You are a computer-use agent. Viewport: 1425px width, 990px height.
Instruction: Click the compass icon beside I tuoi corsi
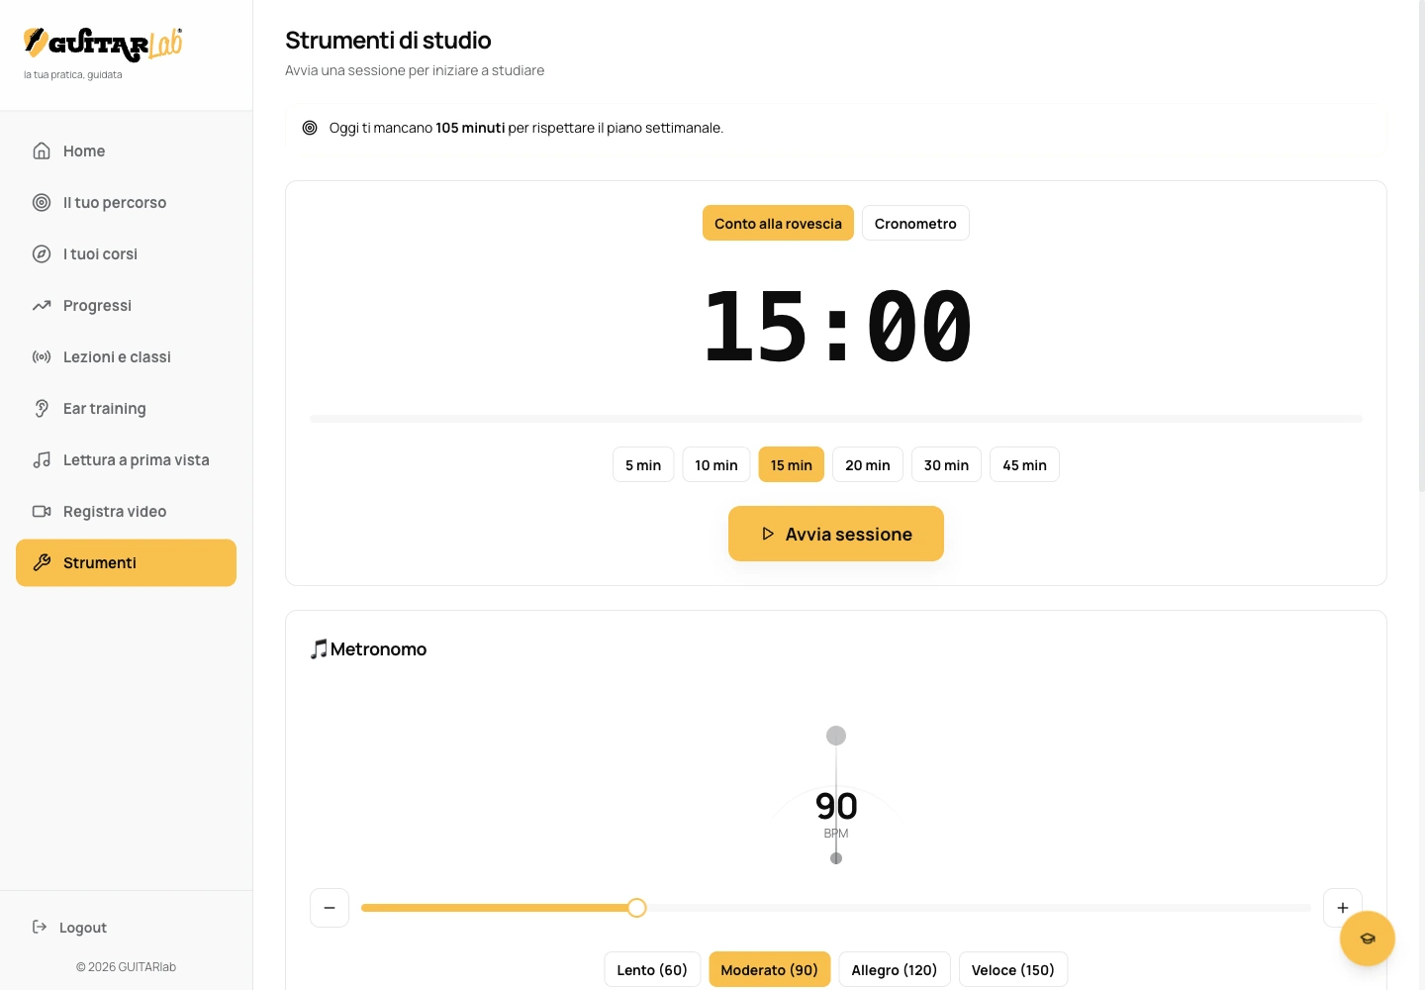42,253
